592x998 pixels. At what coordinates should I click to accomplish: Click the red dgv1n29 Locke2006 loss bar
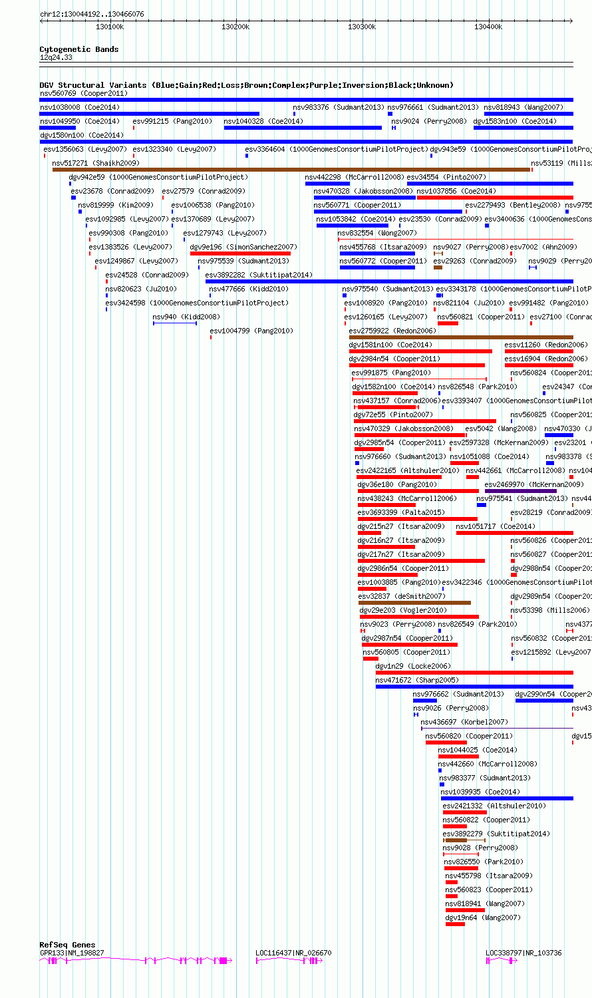(x=474, y=673)
